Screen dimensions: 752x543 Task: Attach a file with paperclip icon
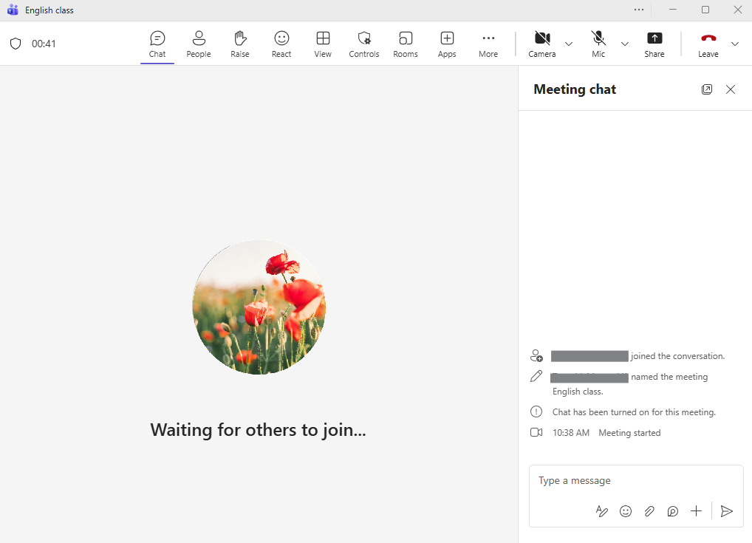click(649, 511)
